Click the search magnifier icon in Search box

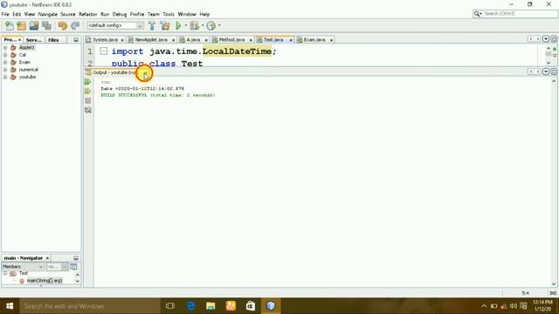coord(477,14)
